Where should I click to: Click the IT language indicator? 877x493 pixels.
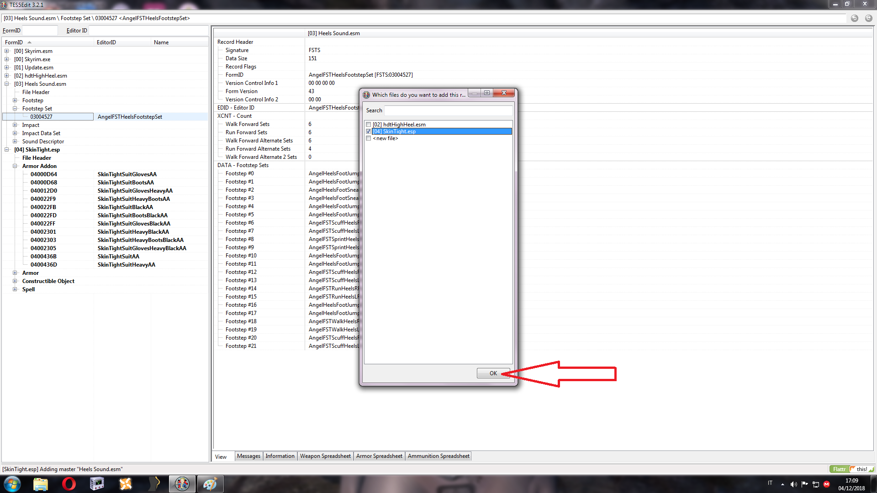click(770, 483)
